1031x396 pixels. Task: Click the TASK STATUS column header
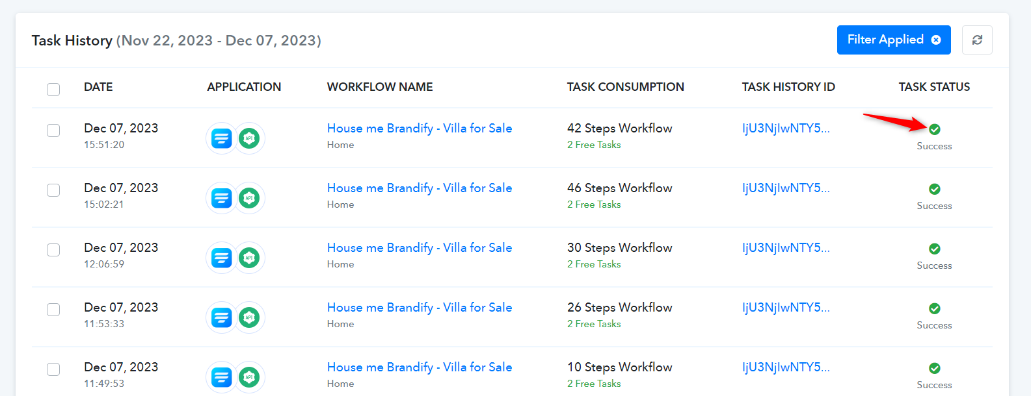coord(934,87)
